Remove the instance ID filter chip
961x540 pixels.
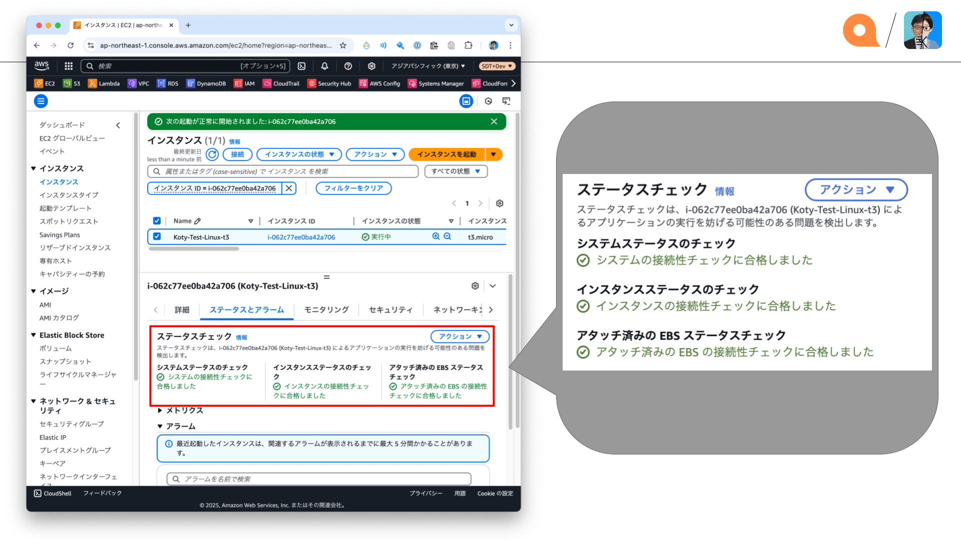(x=289, y=188)
